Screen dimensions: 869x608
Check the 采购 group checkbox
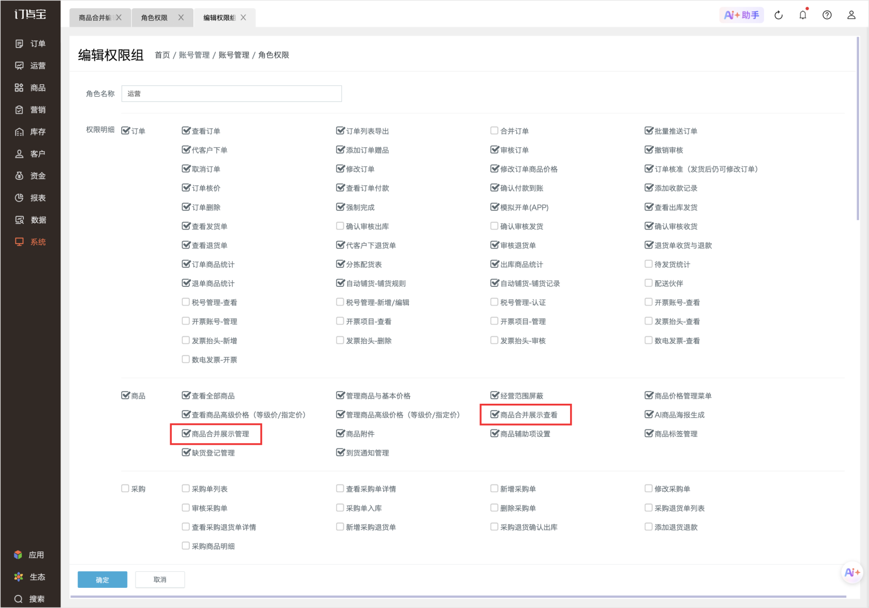[125, 489]
